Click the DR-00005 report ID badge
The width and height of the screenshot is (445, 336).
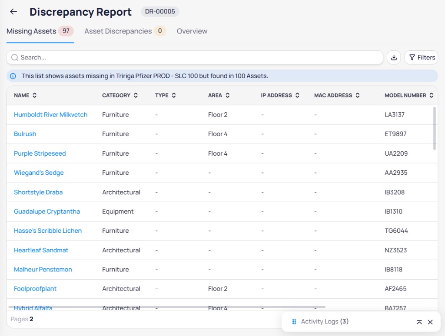click(x=160, y=12)
